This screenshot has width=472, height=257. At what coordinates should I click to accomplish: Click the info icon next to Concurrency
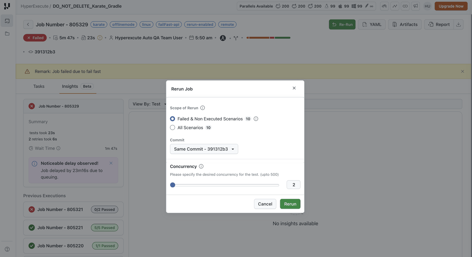point(201,166)
